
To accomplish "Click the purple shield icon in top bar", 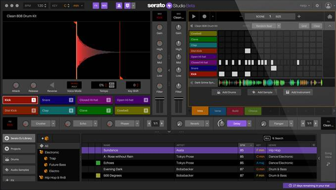I will point(128,5).
